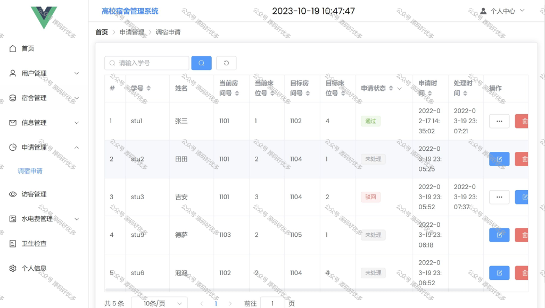
Task: Open the ellipsis details button for stu1
Action: click(x=499, y=122)
